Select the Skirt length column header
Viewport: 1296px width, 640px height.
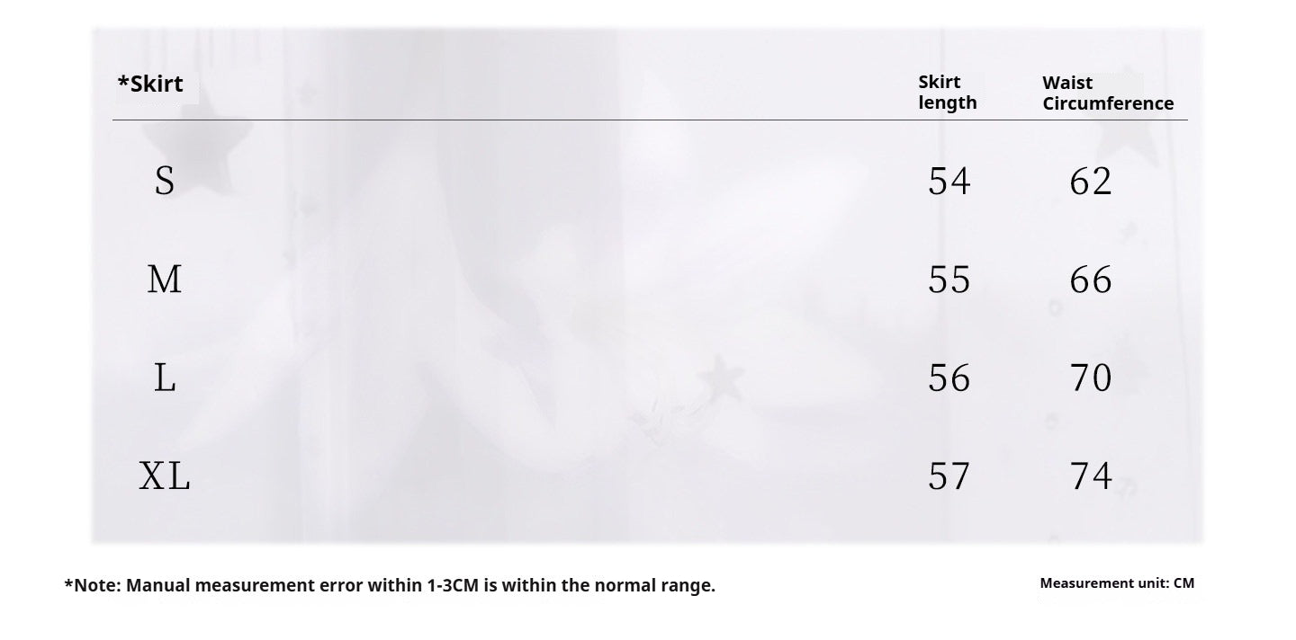click(x=947, y=93)
